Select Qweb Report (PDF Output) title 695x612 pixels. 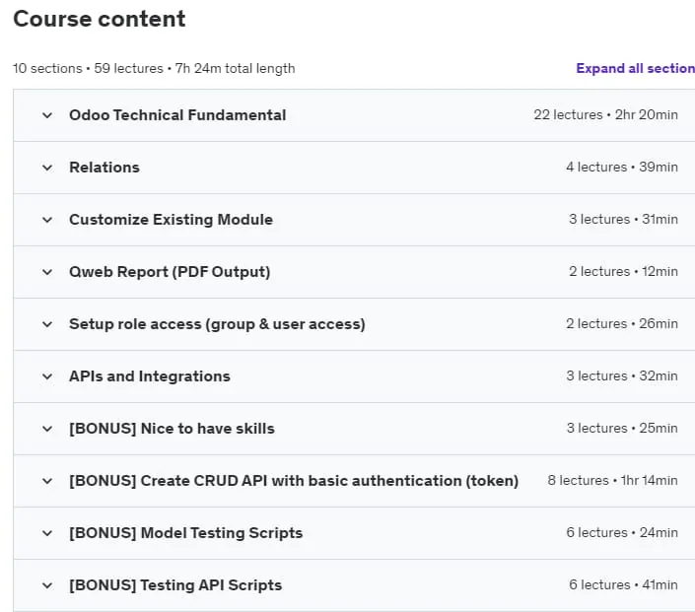click(x=170, y=272)
